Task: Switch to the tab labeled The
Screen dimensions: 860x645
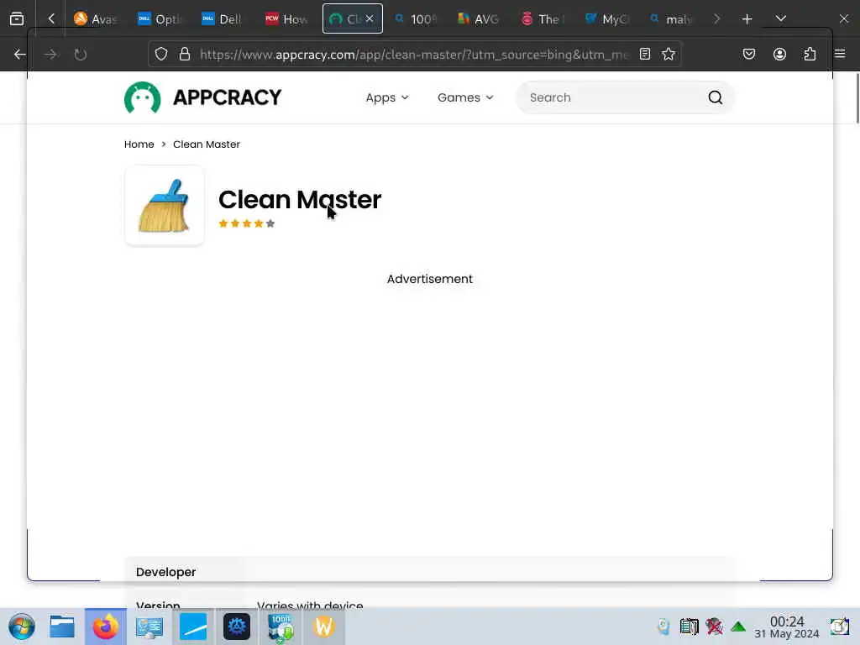Action: click(x=543, y=18)
